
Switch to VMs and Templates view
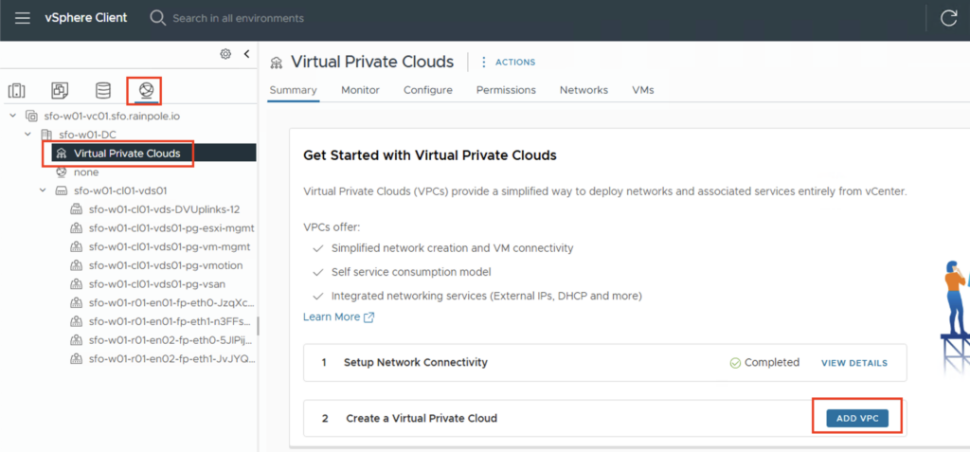point(60,91)
